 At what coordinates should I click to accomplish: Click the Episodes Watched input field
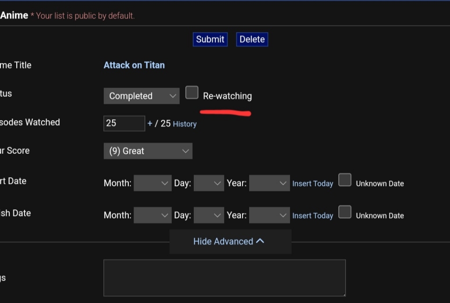click(124, 124)
